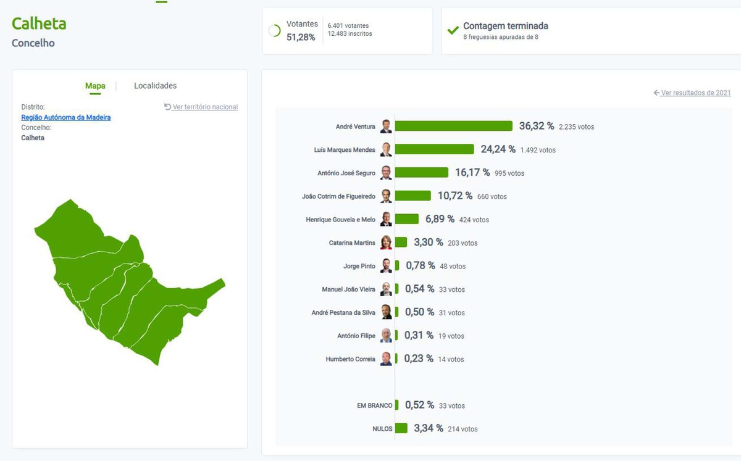Click the NULOS green result bar
Viewport: 741px width, 461px height.
pos(401,428)
